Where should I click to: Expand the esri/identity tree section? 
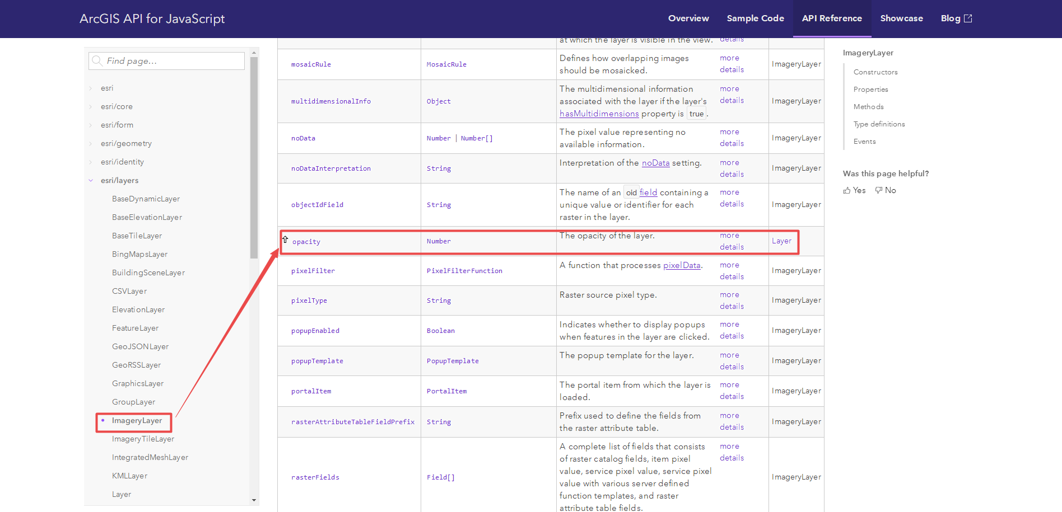click(91, 162)
